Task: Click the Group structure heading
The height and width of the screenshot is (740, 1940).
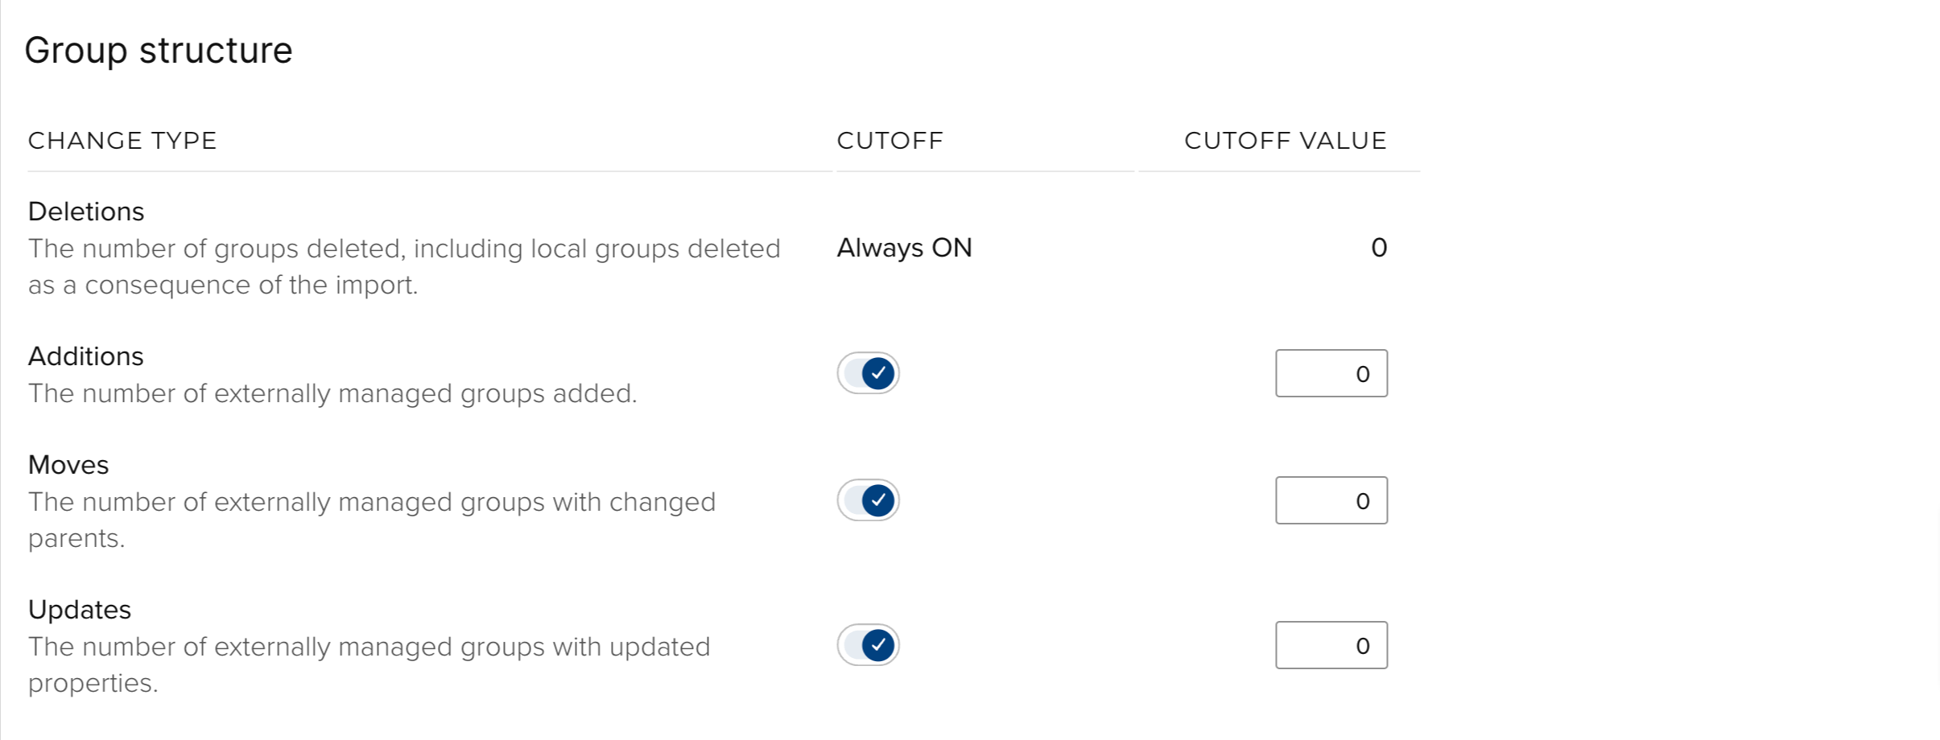Action: click(159, 51)
